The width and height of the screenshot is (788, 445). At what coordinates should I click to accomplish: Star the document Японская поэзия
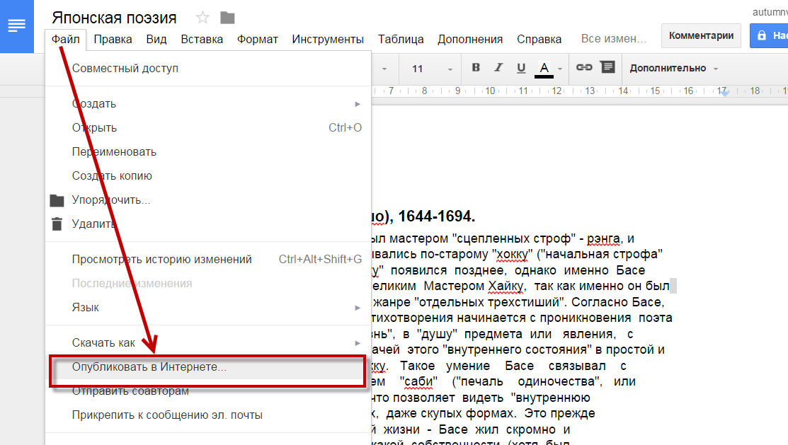[x=203, y=17]
